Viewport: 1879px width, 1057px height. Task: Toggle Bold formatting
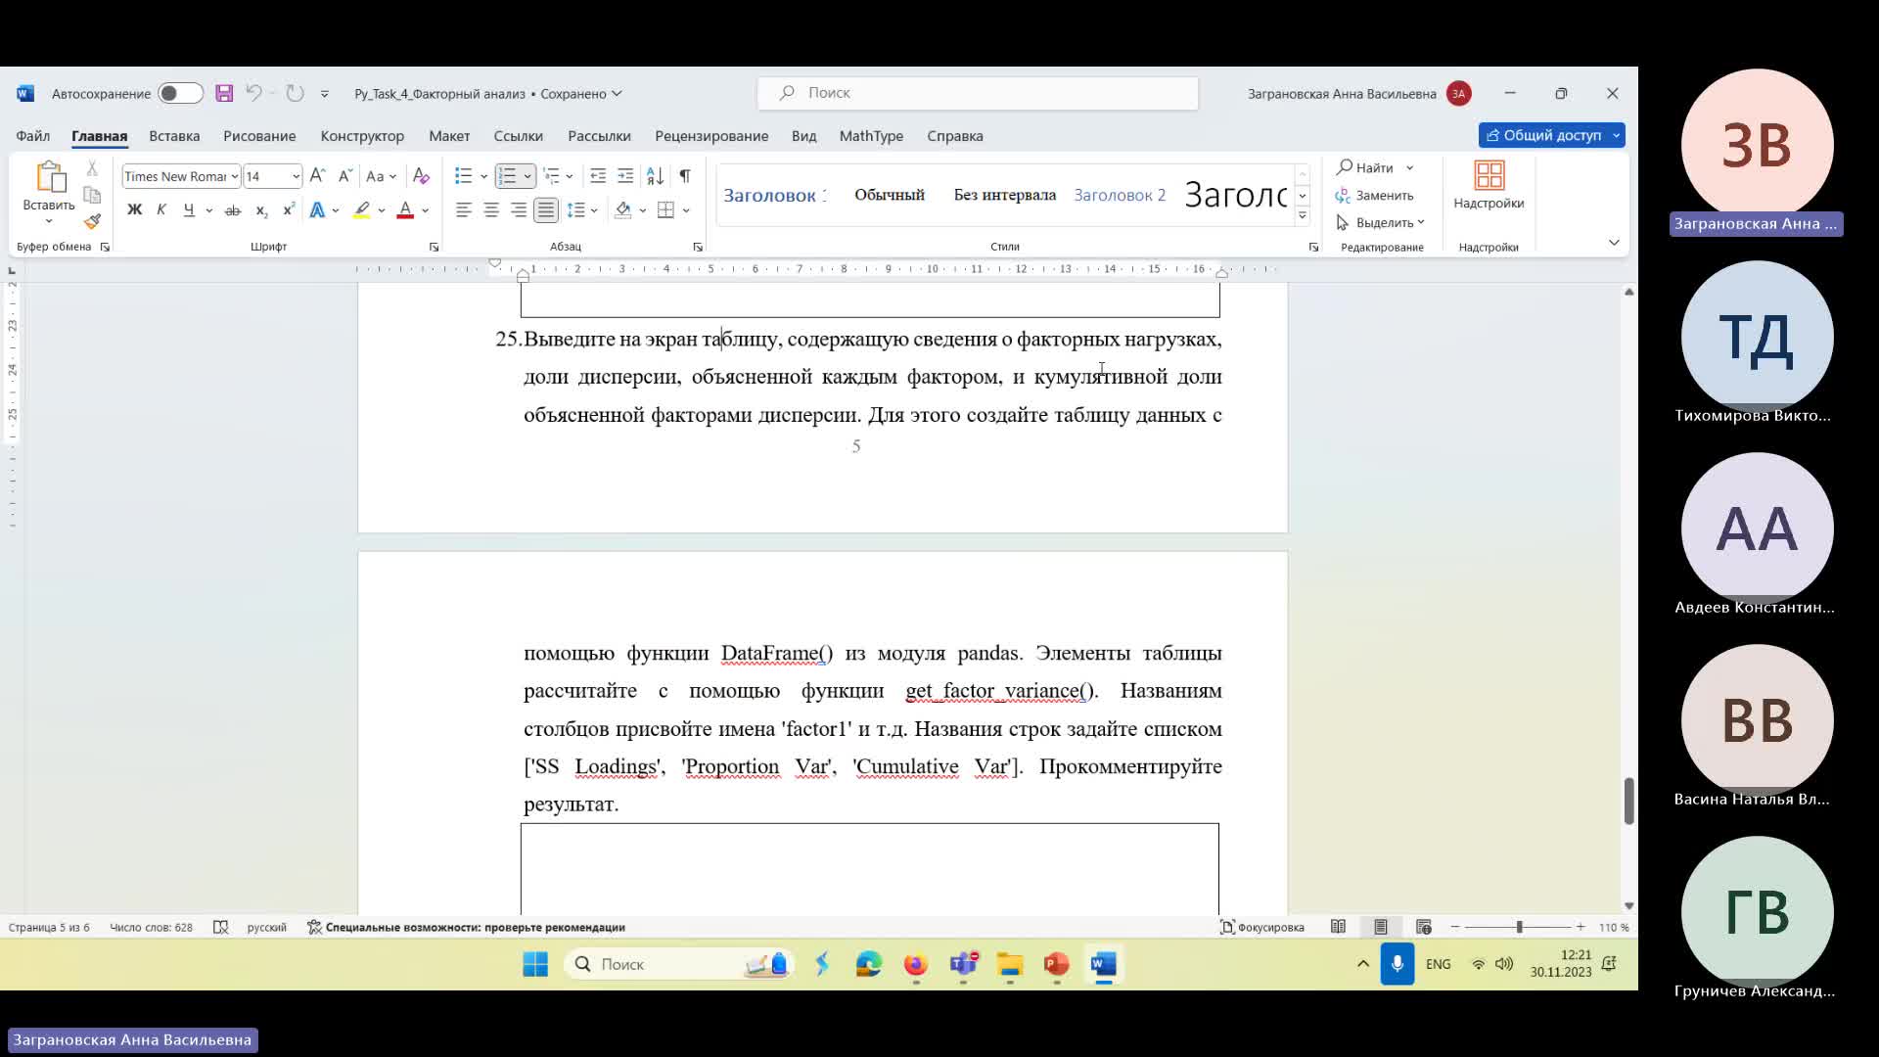coord(134,209)
